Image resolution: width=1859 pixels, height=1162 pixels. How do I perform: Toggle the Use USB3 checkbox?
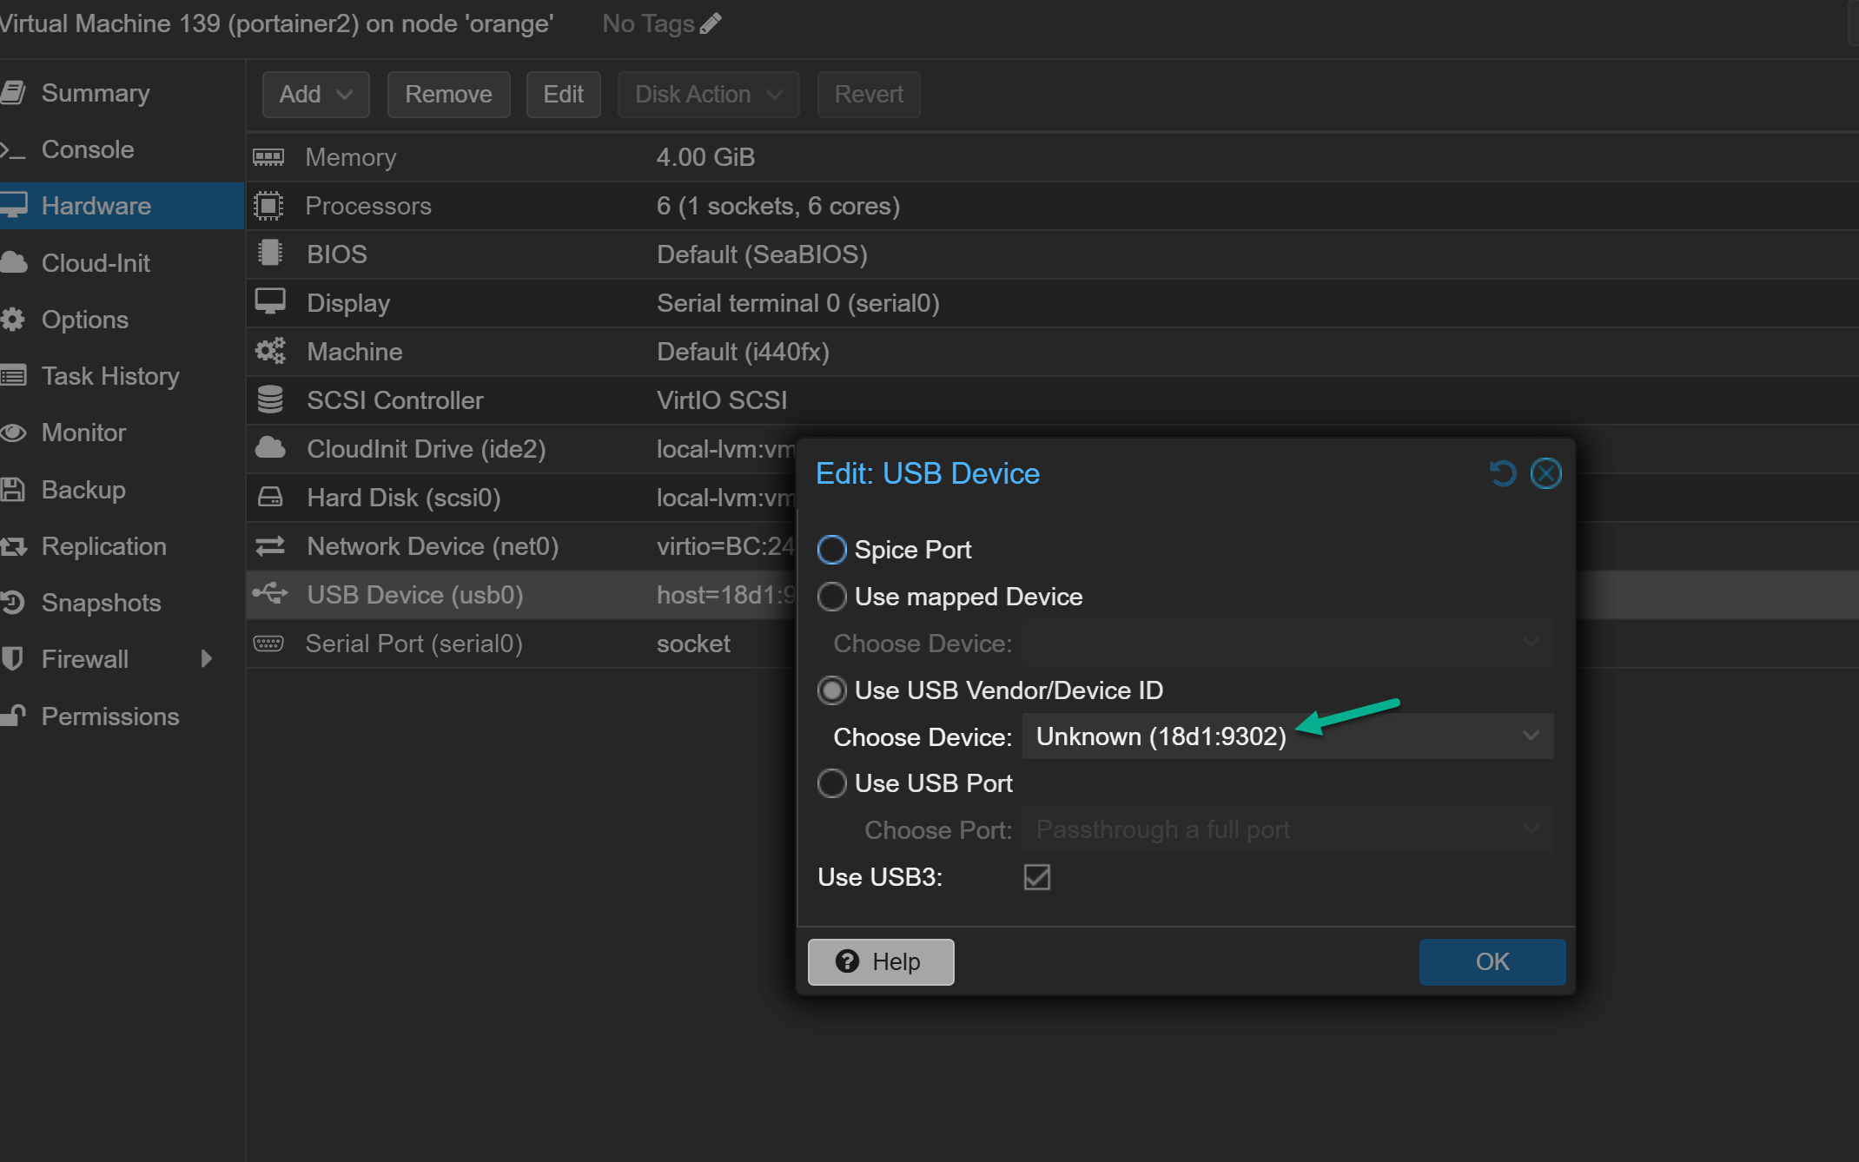[x=1037, y=877]
